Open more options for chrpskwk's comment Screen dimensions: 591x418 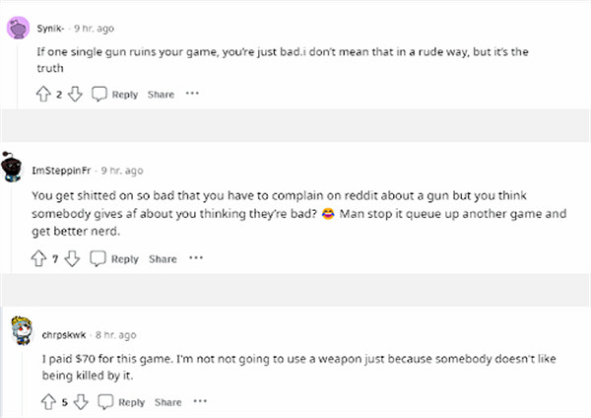(201, 402)
